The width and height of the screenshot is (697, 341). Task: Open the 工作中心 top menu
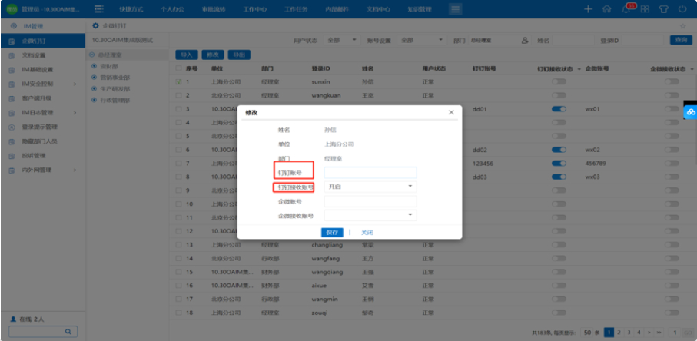coord(257,8)
